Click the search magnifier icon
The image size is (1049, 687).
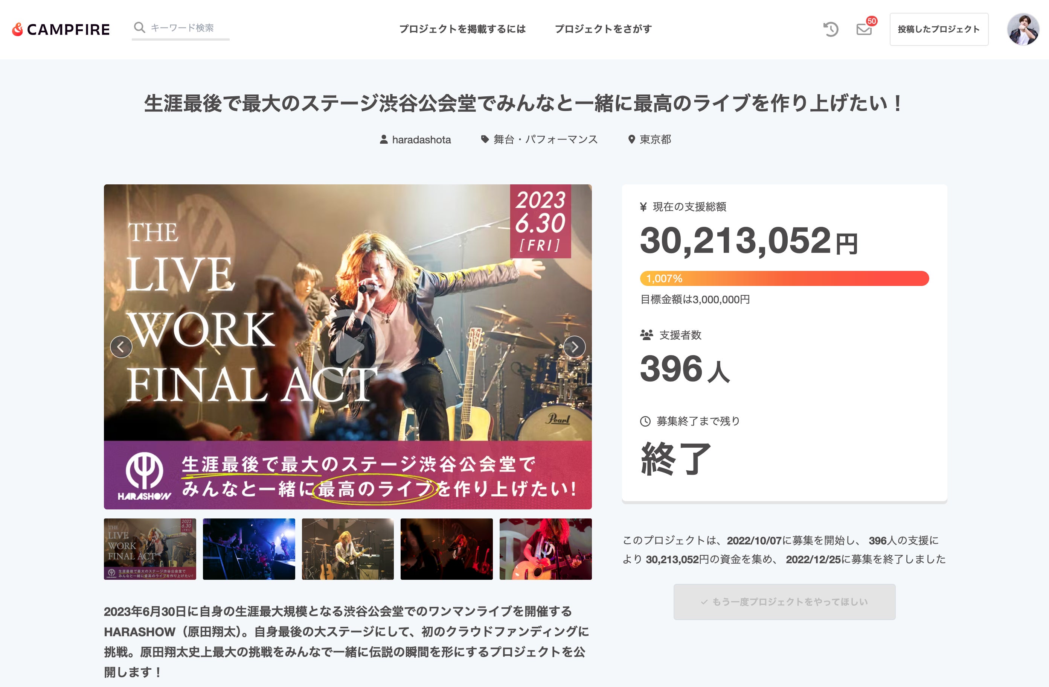(139, 27)
